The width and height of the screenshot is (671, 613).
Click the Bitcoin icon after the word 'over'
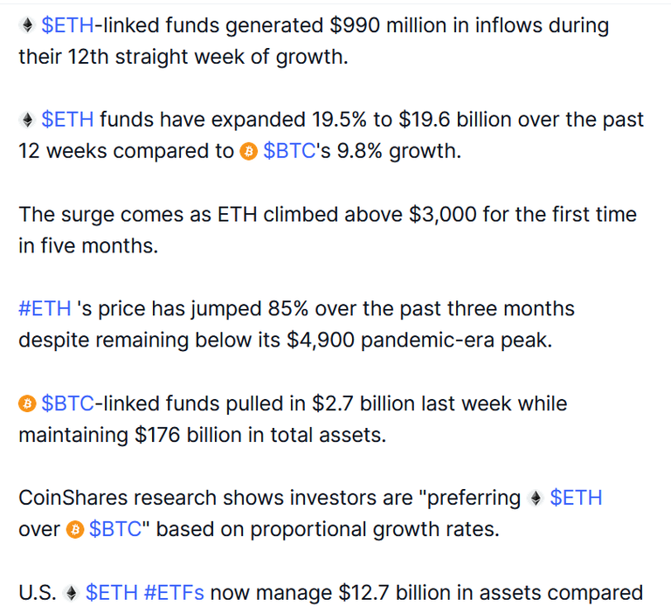pyautogui.click(x=75, y=529)
